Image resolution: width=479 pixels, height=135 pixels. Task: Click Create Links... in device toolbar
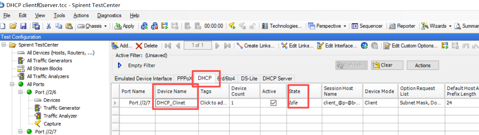coord(256,46)
